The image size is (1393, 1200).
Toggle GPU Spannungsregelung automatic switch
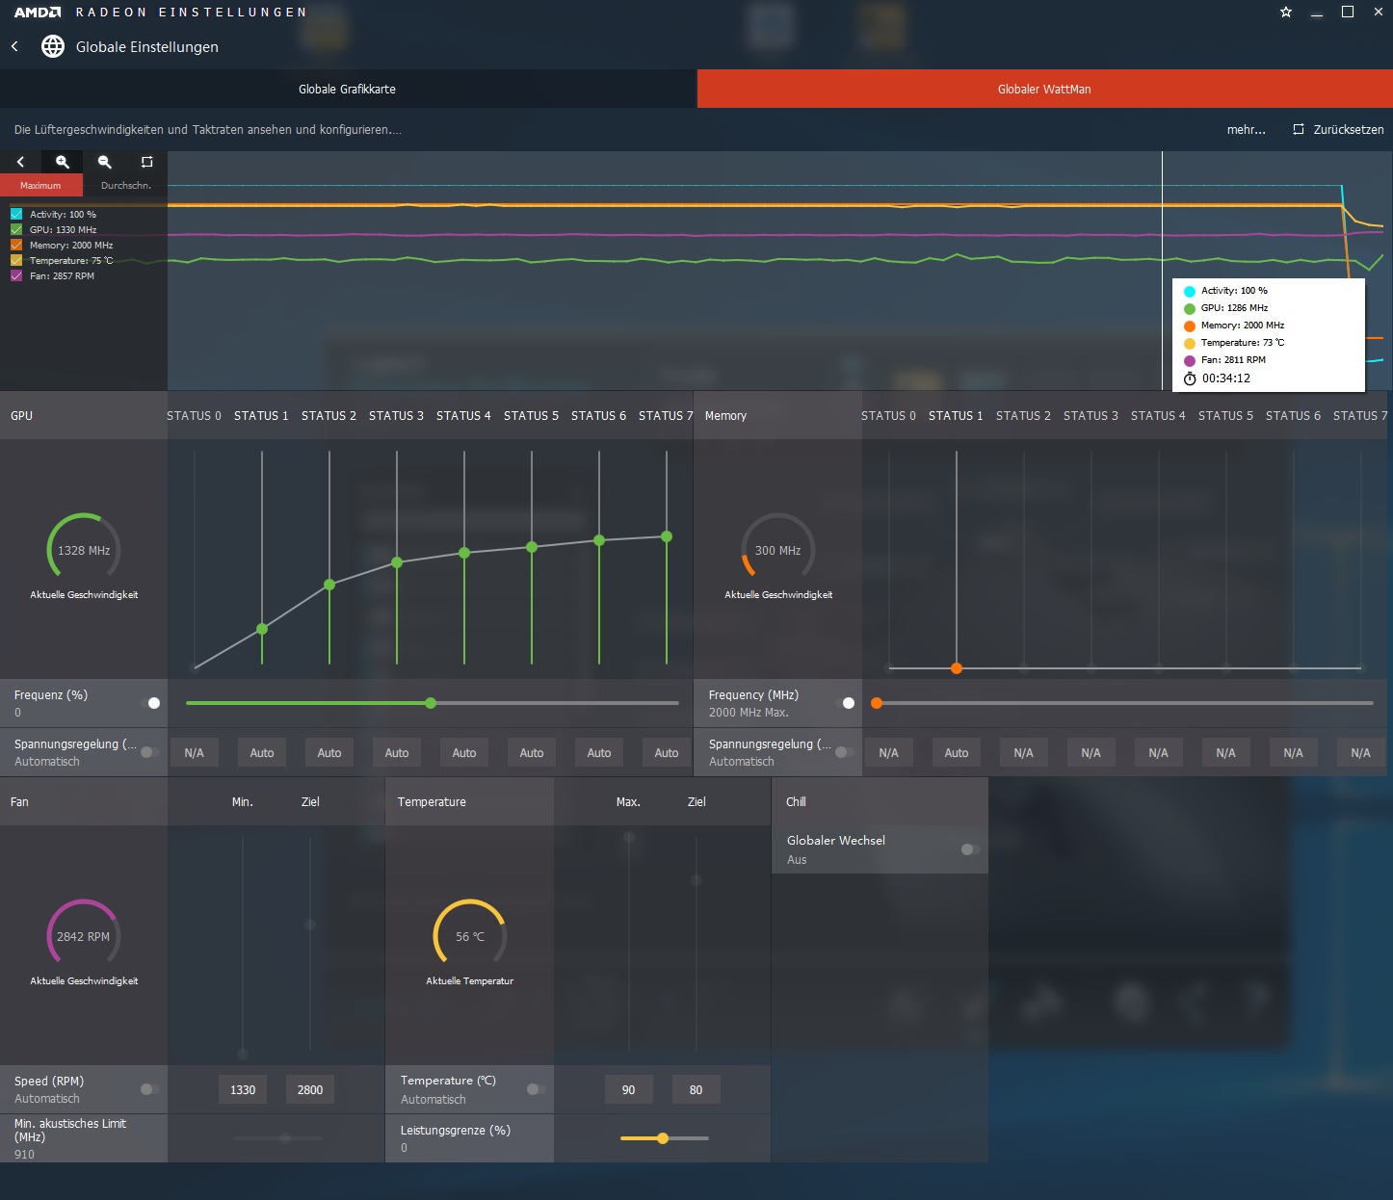[149, 752]
